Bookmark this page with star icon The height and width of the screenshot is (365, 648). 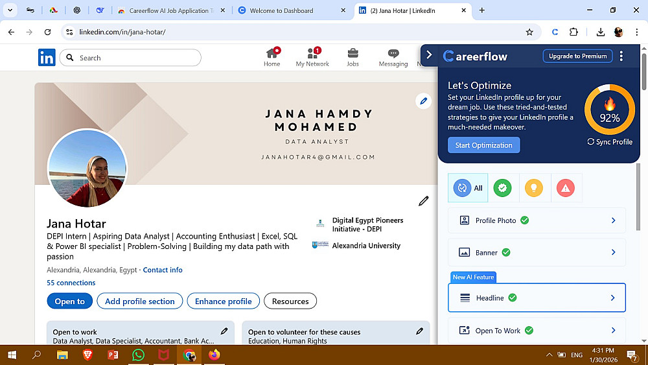529,32
